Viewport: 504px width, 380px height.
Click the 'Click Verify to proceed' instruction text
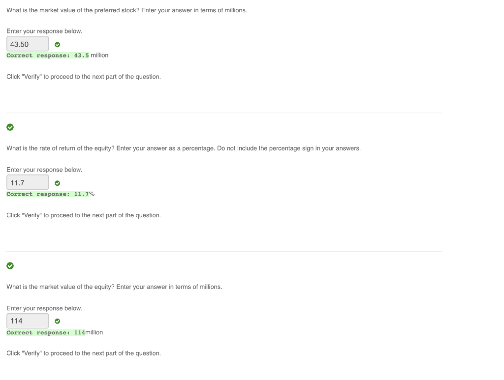(x=84, y=76)
